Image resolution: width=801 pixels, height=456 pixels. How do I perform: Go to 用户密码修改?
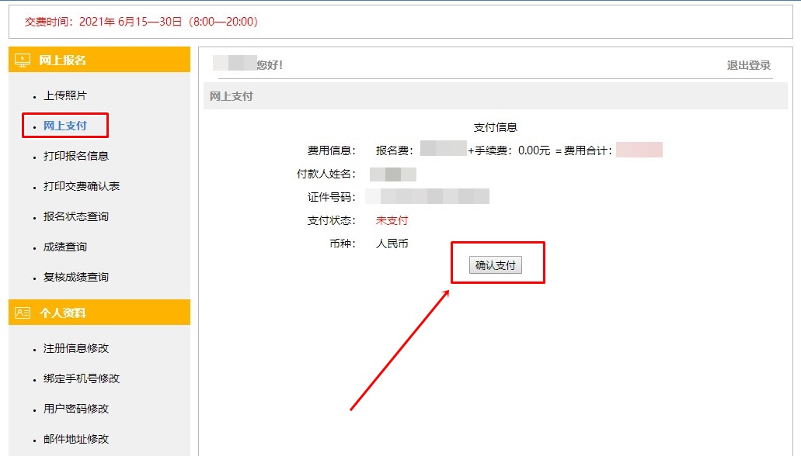coord(75,409)
